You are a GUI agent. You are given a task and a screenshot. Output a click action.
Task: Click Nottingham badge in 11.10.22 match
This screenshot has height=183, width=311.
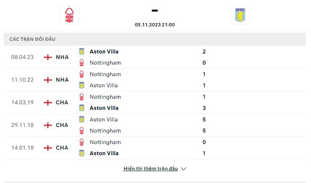click(x=82, y=74)
